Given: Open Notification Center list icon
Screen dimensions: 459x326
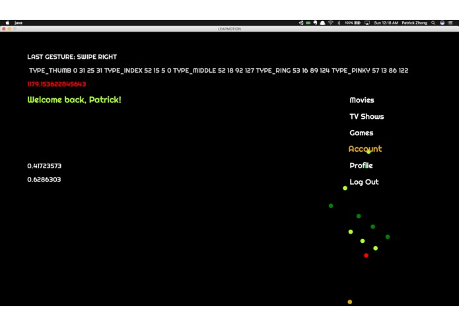Looking at the screenshot, I should pyautogui.click(x=450, y=23).
